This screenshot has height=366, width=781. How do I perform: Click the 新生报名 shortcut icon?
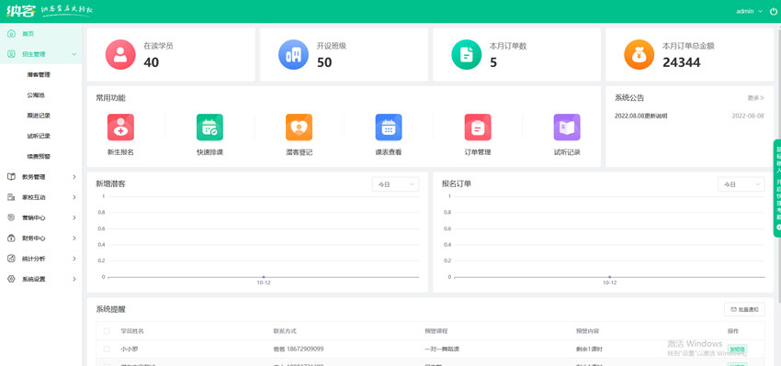(x=120, y=128)
